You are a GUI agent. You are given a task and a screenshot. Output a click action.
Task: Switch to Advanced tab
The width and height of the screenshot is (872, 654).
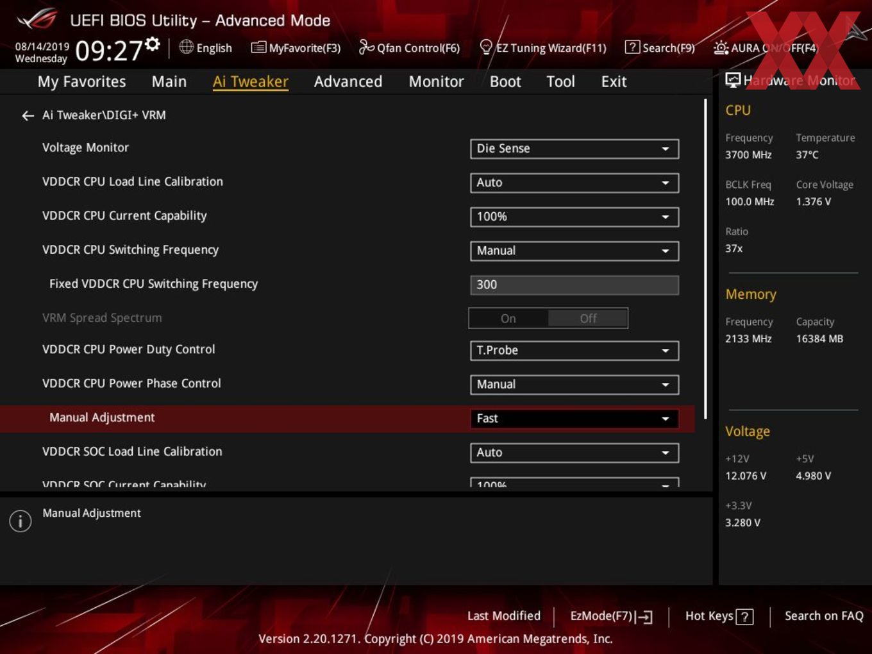click(x=348, y=81)
